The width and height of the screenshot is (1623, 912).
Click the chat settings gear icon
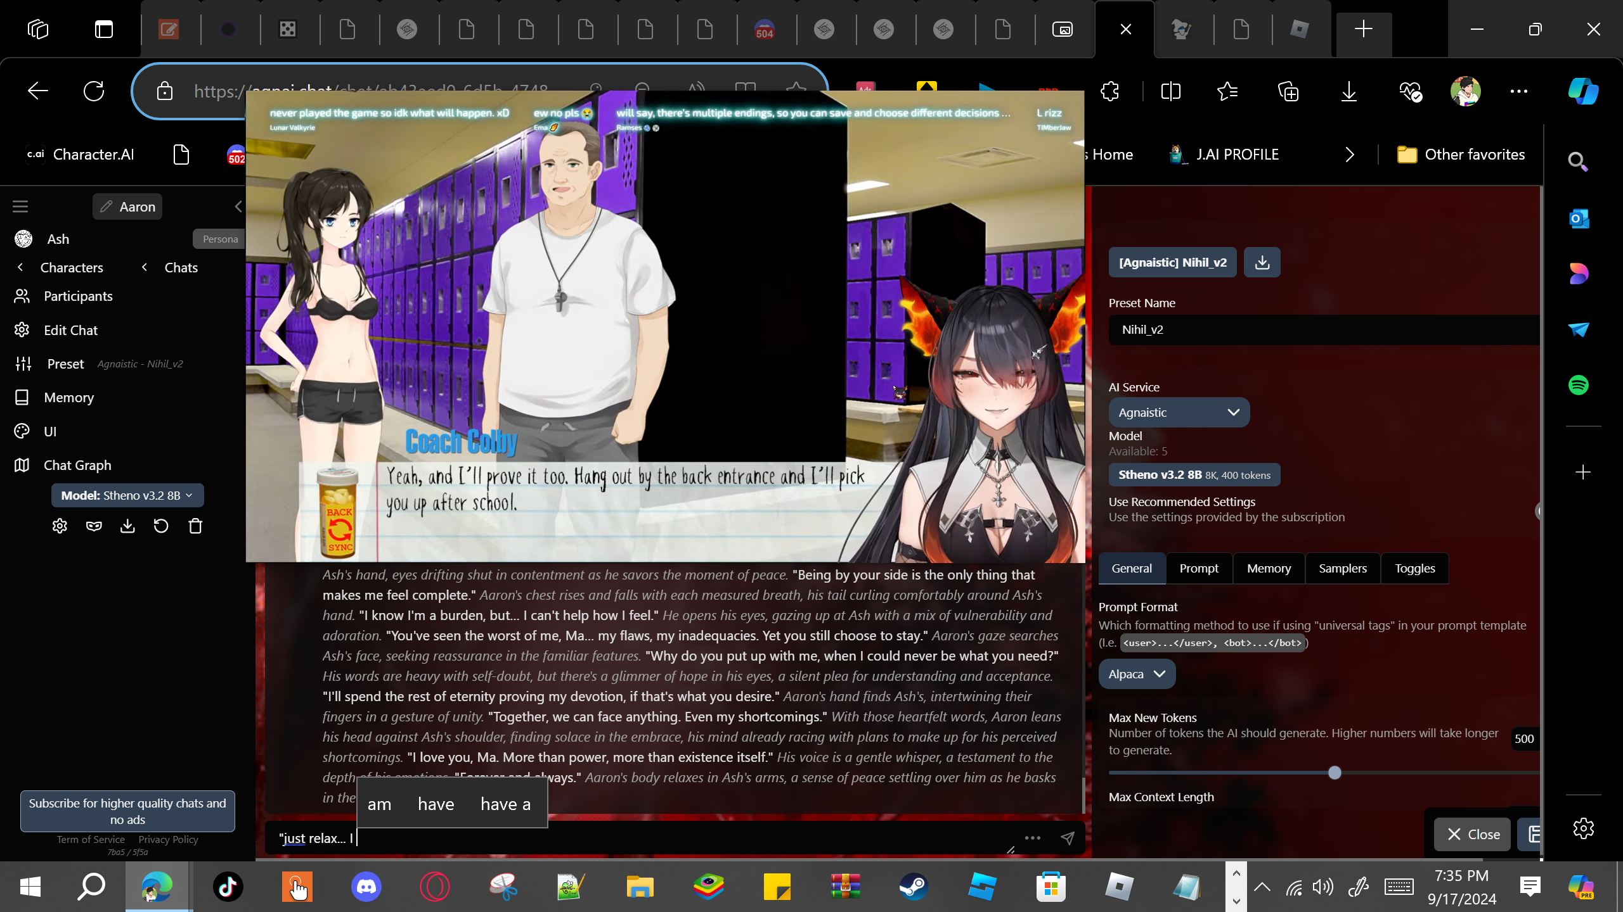click(x=60, y=526)
